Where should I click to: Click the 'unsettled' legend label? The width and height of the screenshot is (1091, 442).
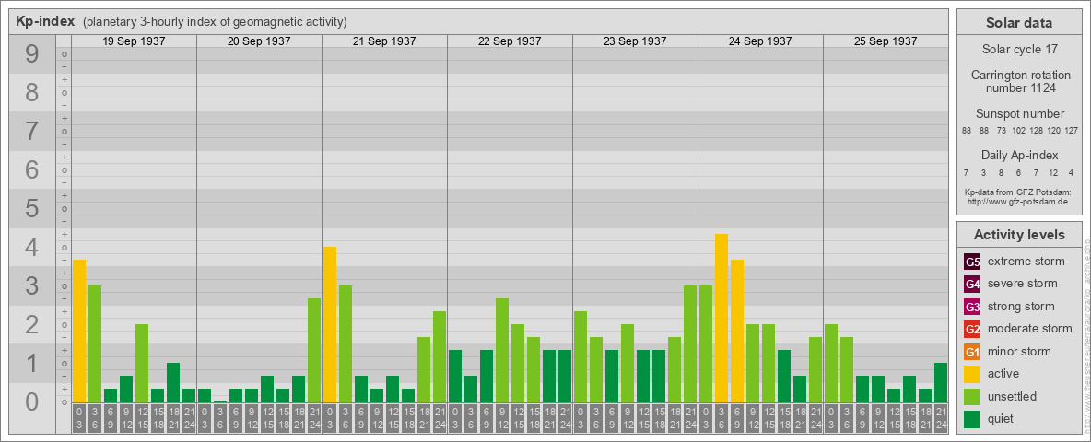(1013, 396)
